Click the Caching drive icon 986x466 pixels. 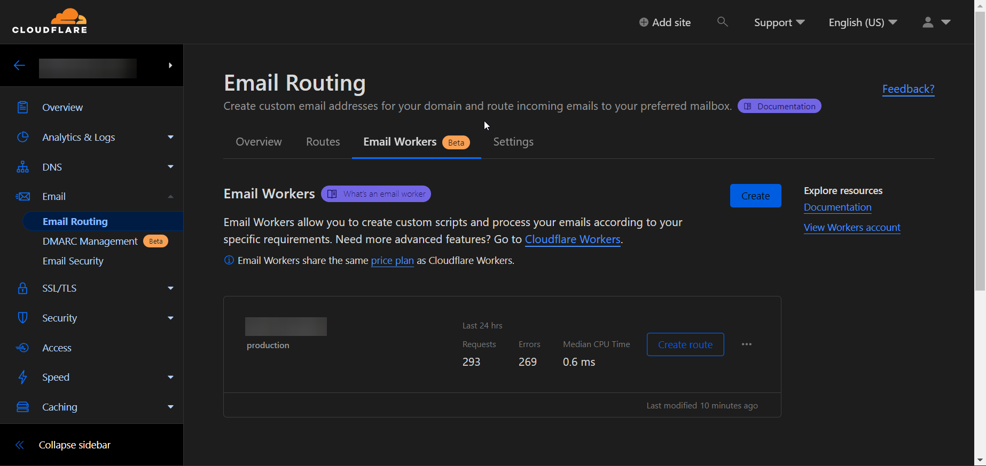(22, 407)
